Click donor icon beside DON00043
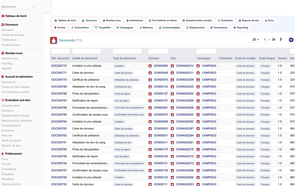301x186 pixels. point(150,129)
